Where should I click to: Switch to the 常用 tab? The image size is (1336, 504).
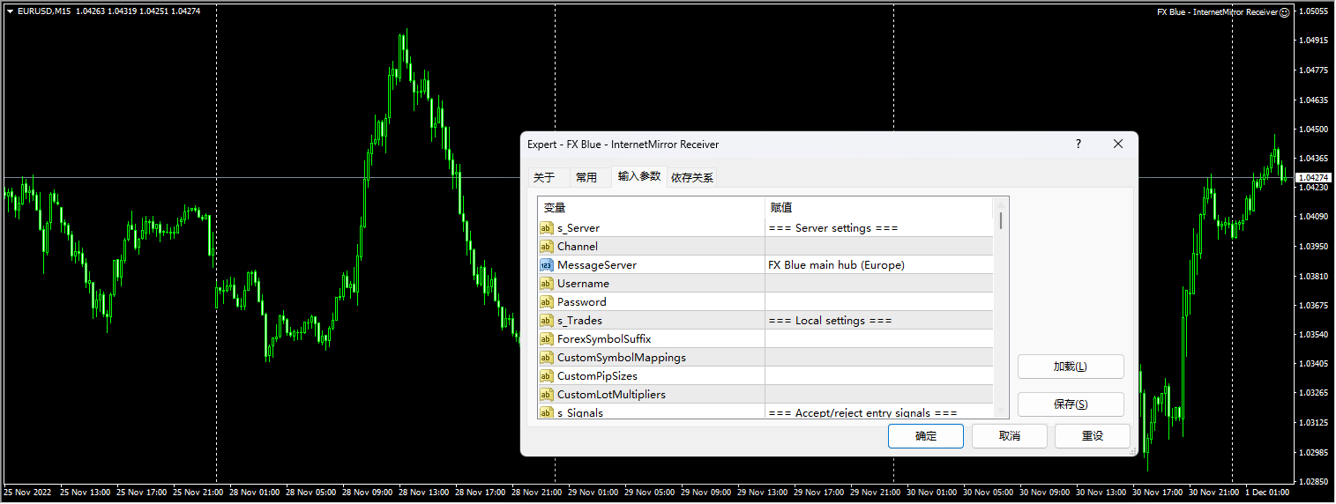(x=586, y=178)
